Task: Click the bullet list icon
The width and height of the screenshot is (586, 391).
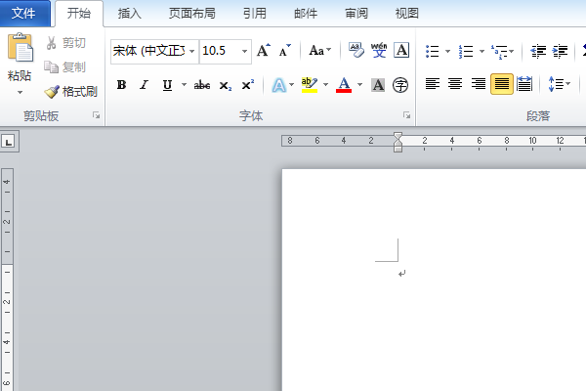Action: (433, 51)
